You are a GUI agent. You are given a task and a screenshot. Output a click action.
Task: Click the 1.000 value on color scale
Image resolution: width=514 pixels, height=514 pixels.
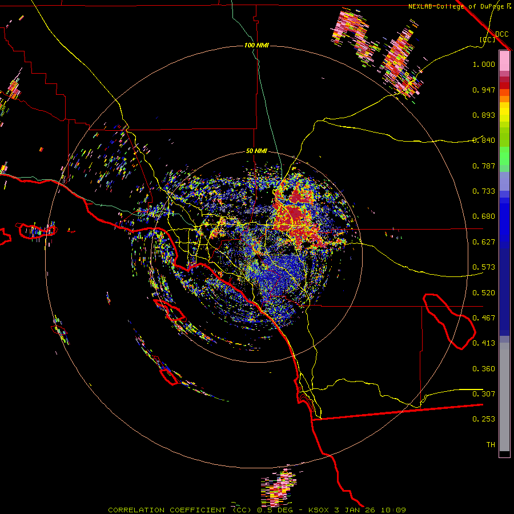click(484, 64)
